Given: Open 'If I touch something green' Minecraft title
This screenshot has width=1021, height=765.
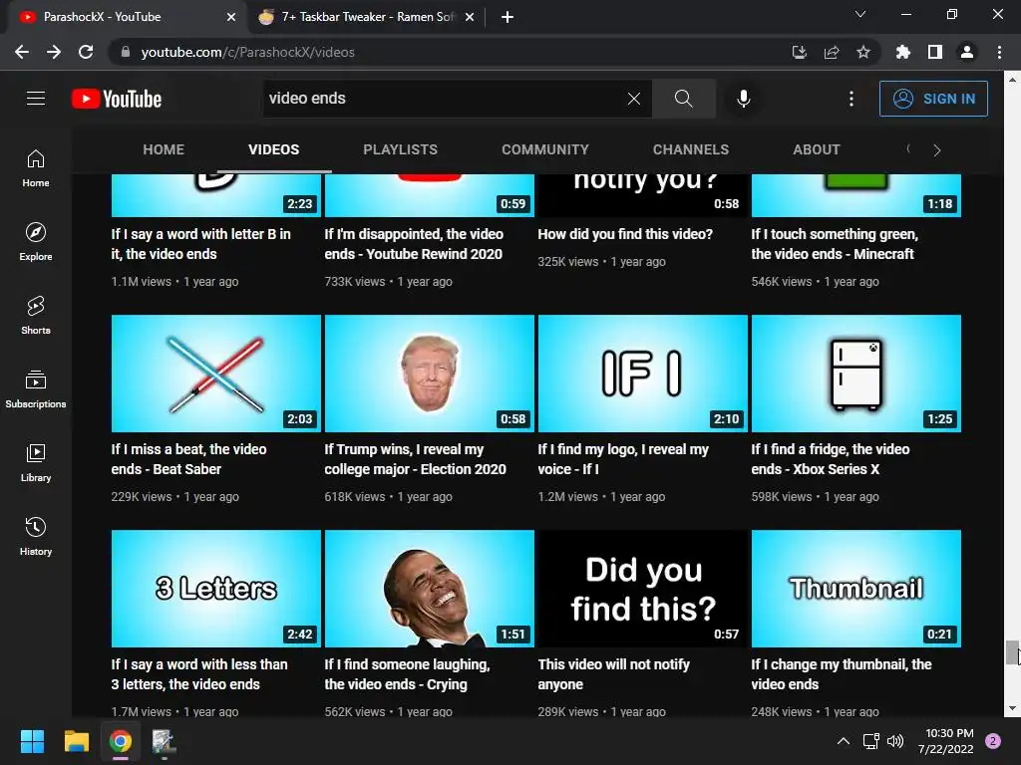Looking at the screenshot, I should click(835, 244).
